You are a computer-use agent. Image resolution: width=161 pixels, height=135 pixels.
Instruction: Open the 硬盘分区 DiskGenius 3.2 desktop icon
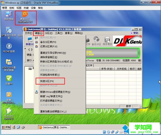pyautogui.click(x=25, y=17)
